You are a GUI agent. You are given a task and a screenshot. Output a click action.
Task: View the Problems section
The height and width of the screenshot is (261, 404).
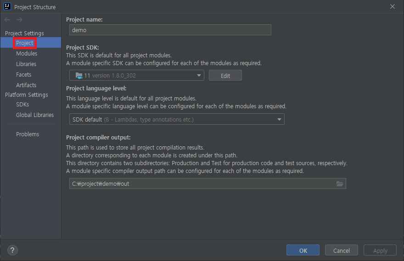pos(28,134)
